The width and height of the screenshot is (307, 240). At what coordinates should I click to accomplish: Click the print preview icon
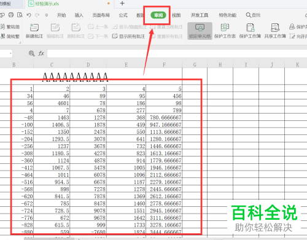click(x=20, y=15)
